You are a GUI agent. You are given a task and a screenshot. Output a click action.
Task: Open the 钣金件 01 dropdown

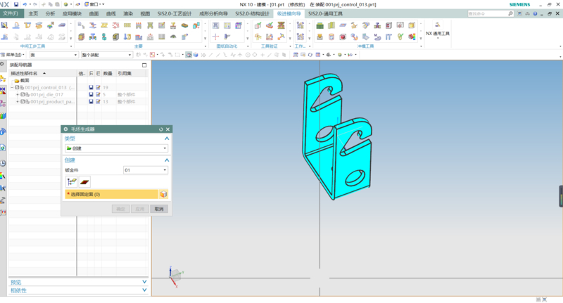146,170
